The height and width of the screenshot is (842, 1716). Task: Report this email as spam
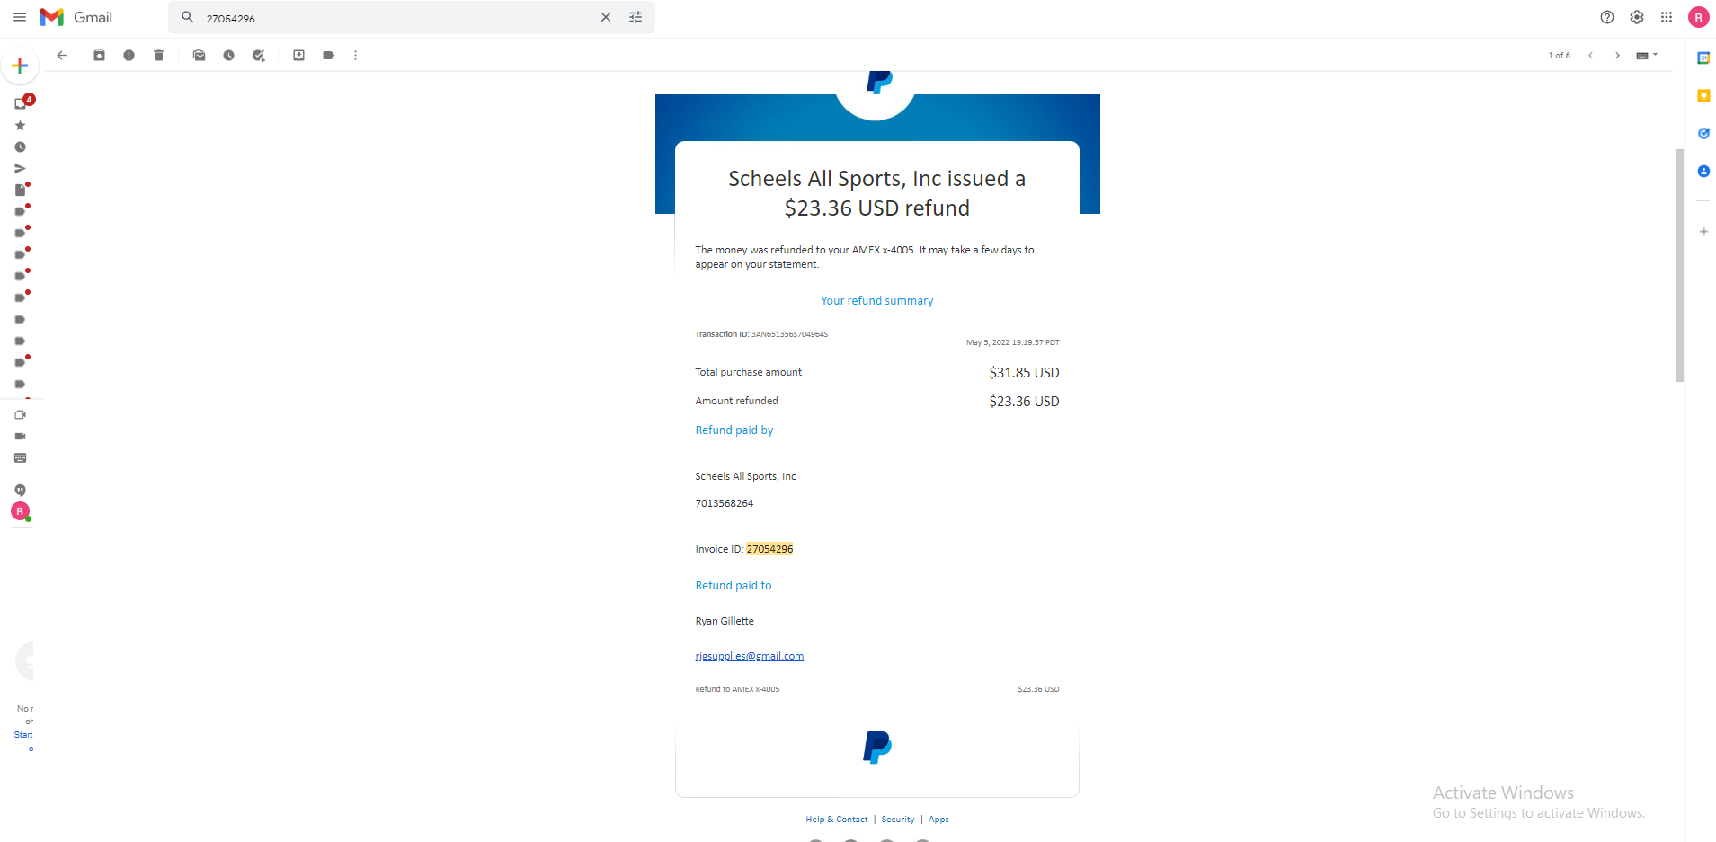pos(129,55)
